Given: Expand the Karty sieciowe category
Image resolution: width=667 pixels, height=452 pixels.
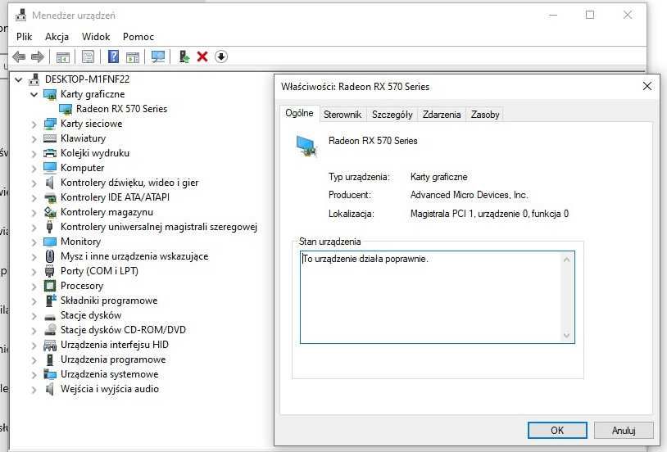Looking at the screenshot, I should [x=34, y=124].
